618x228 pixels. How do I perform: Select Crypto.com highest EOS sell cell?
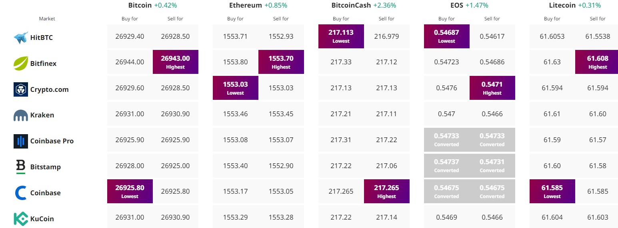pyautogui.click(x=492, y=88)
